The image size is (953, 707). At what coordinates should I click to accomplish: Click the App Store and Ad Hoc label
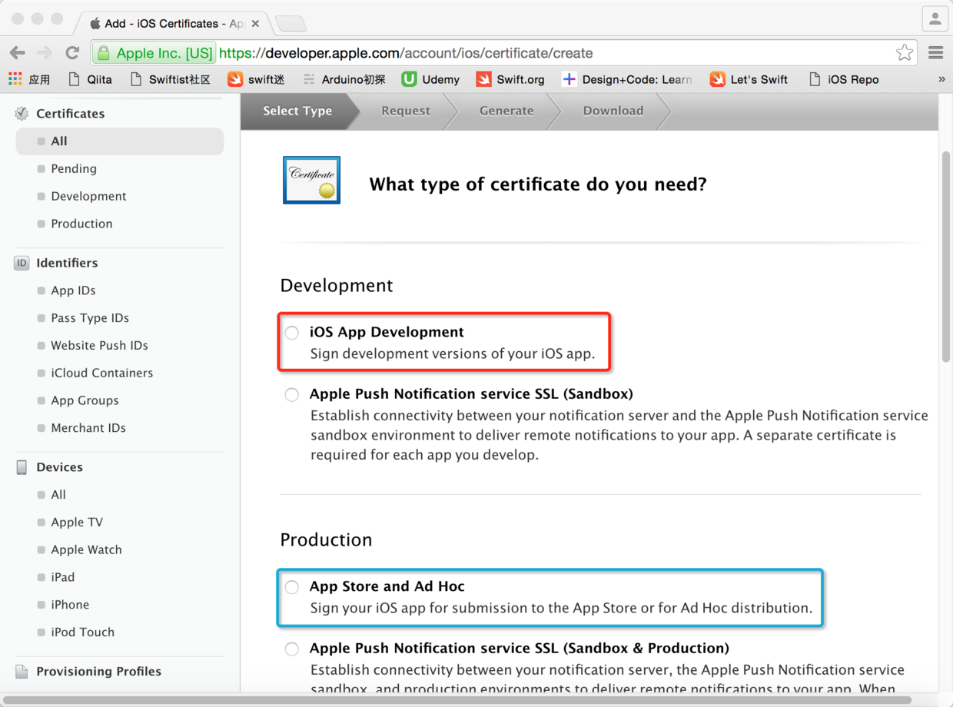387,586
